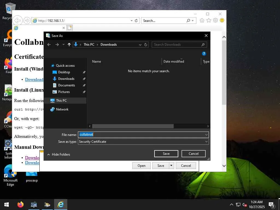
Task: Show hidden system tray icons
Action: [x=231, y=205]
